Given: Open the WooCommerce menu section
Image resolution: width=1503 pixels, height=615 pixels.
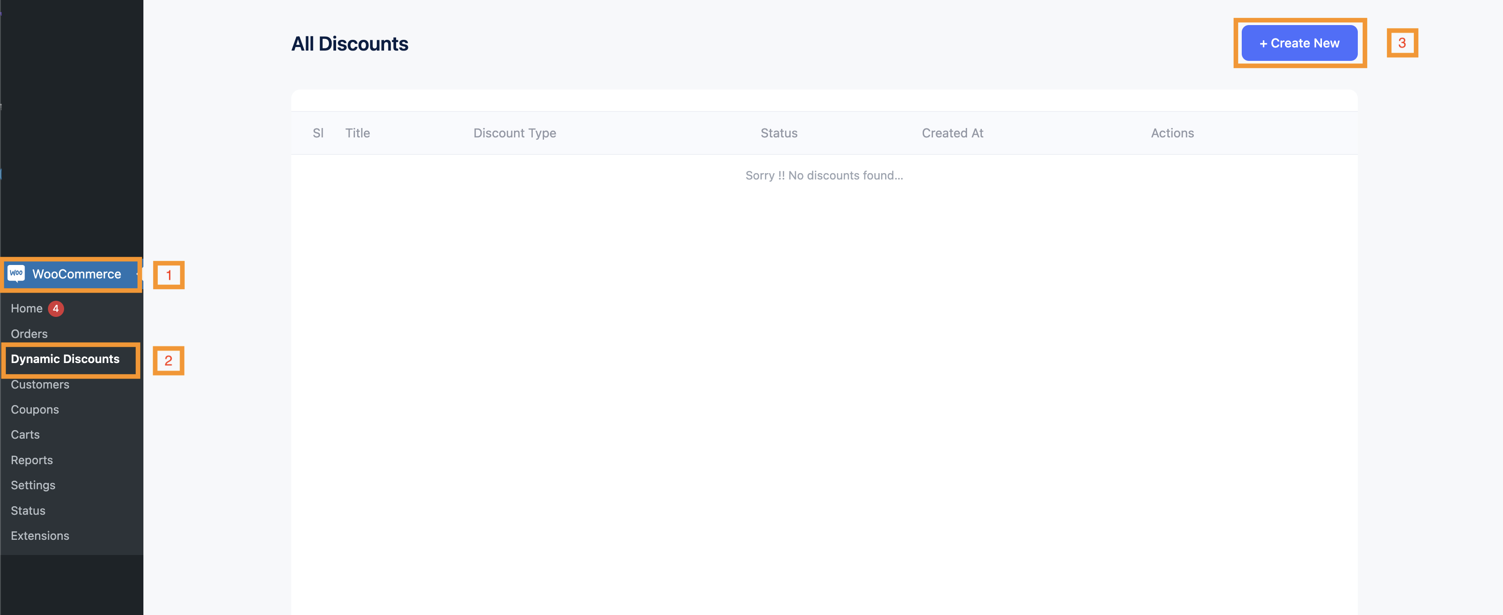Looking at the screenshot, I should (x=71, y=275).
